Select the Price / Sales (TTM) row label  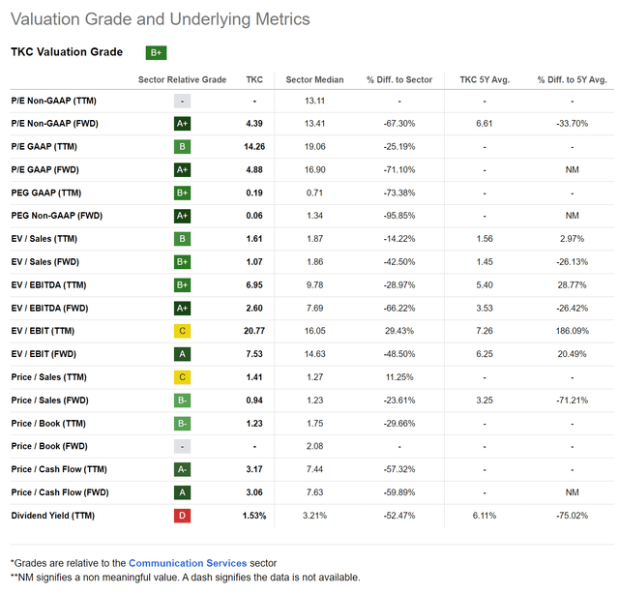click(48, 377)
